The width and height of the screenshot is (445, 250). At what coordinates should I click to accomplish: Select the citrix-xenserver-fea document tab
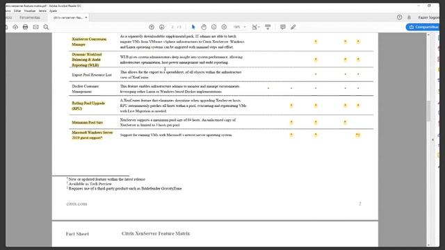(68, 17)
